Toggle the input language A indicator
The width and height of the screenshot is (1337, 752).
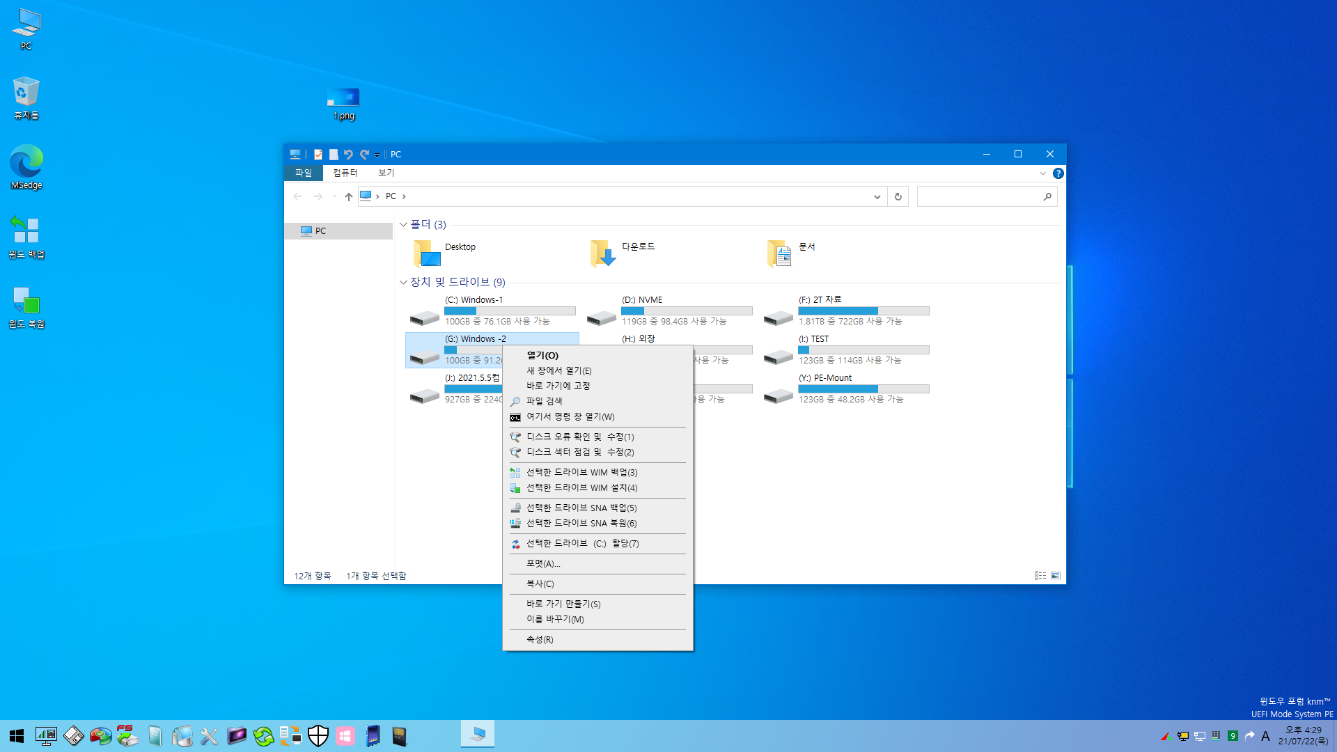pyautogui.click(x=1265, y=736)
